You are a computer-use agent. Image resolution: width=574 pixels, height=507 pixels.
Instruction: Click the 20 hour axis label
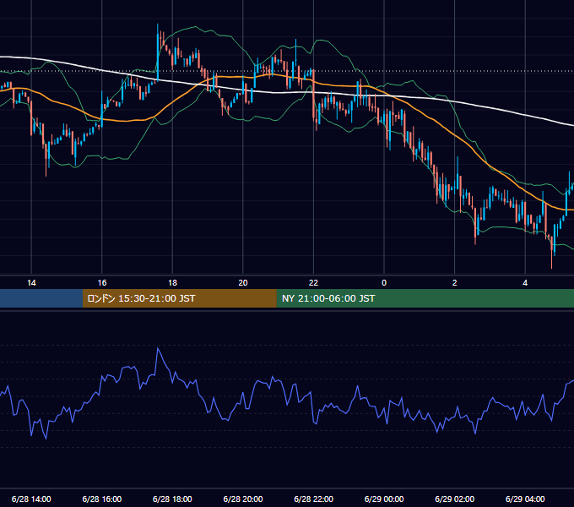[x=243, y=283]
